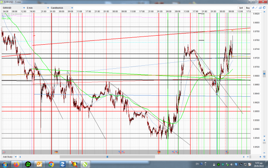Click the 04:00 time axis label
268x168 pixels.
(6, 11)
